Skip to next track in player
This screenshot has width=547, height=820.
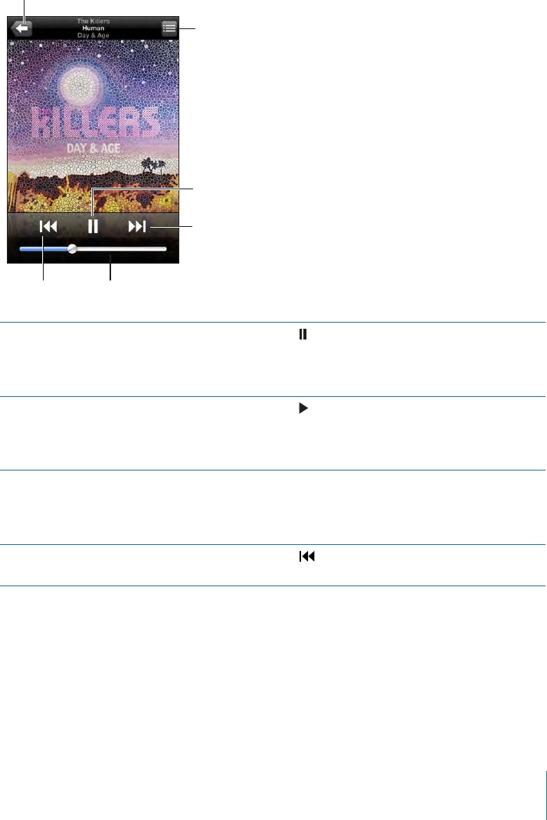(137, 226)
